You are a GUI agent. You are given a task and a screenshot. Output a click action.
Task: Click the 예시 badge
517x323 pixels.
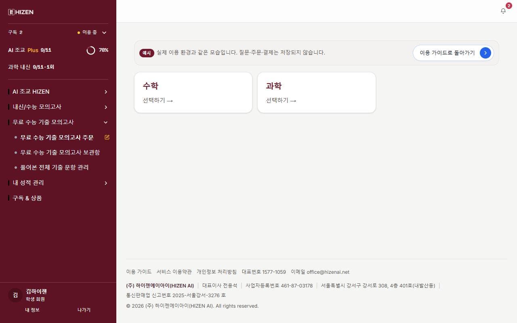[x=147, y=53]
